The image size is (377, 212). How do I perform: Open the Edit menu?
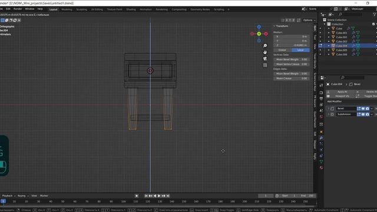tap(8, 9)
